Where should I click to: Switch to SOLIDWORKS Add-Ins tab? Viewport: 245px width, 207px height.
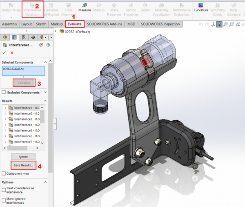click(105, 24)
